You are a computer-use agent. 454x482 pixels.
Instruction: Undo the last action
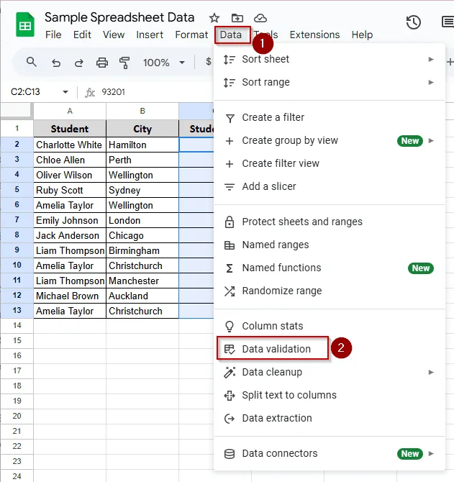56,63
